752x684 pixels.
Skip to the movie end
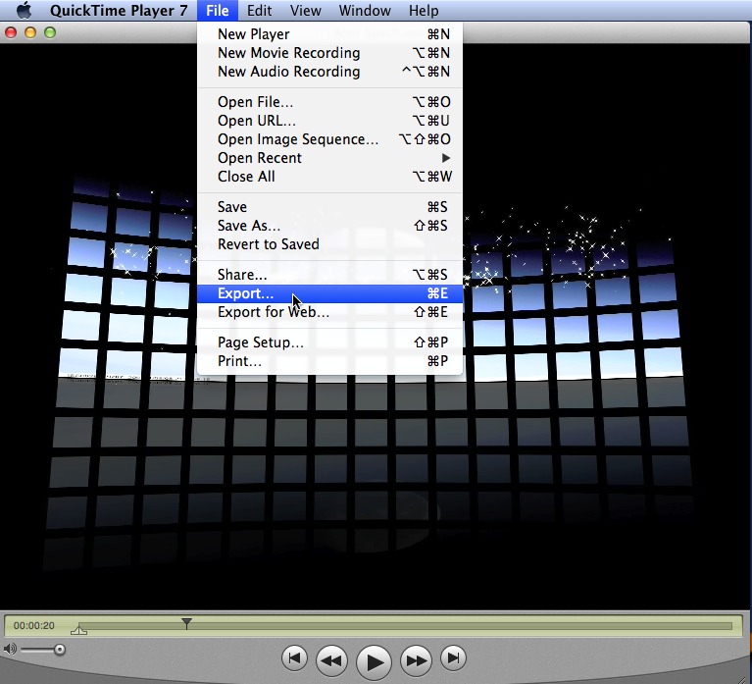tap(453, 658)
